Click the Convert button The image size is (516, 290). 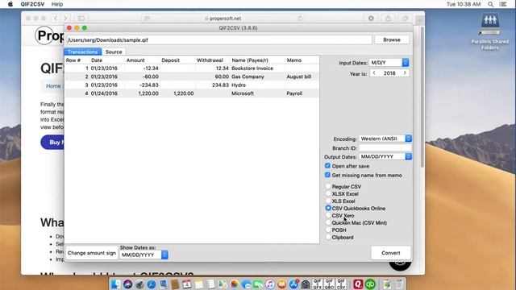click(390, 253)
